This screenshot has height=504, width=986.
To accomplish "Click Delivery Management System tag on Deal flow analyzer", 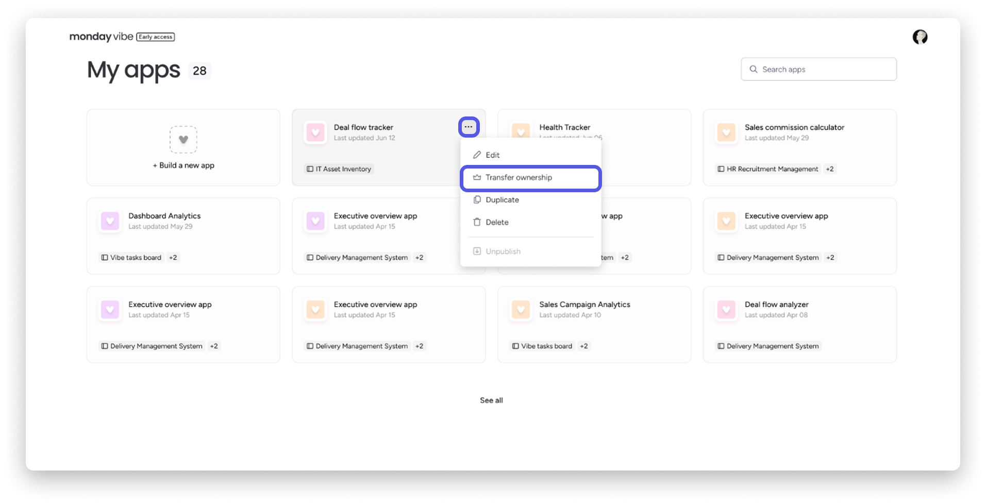I will pos(768,346).
